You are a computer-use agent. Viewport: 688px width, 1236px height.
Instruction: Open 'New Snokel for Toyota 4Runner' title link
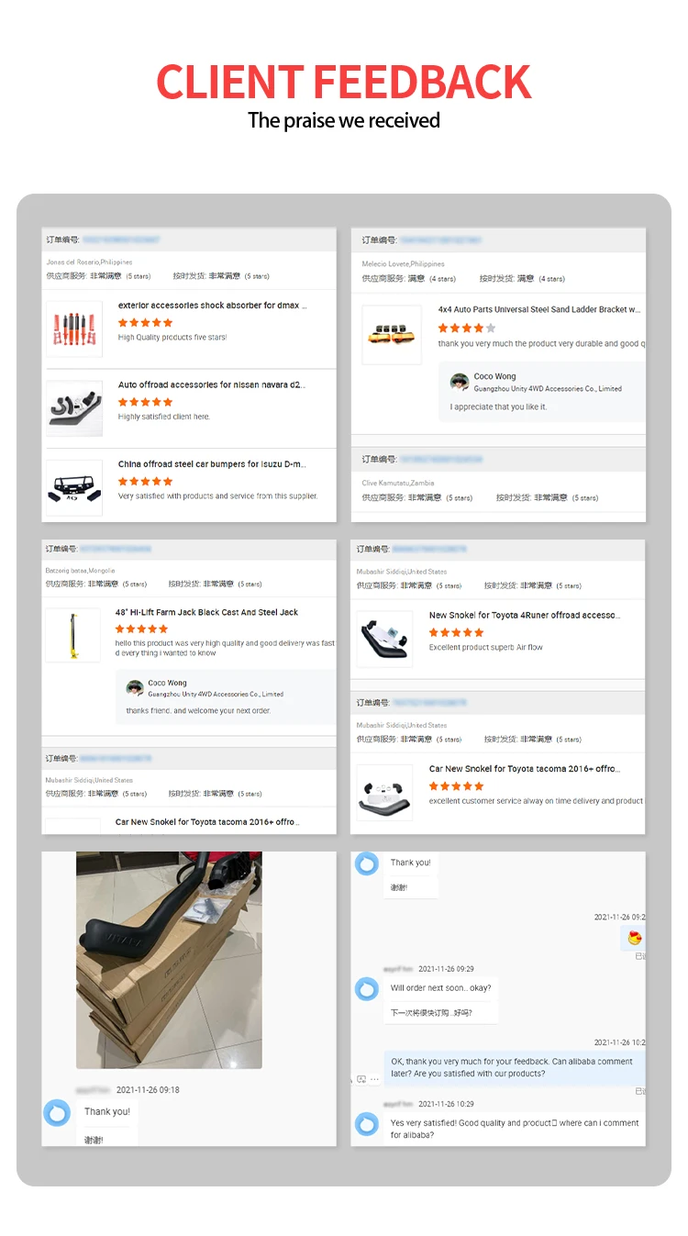click(x=525, y=616)
